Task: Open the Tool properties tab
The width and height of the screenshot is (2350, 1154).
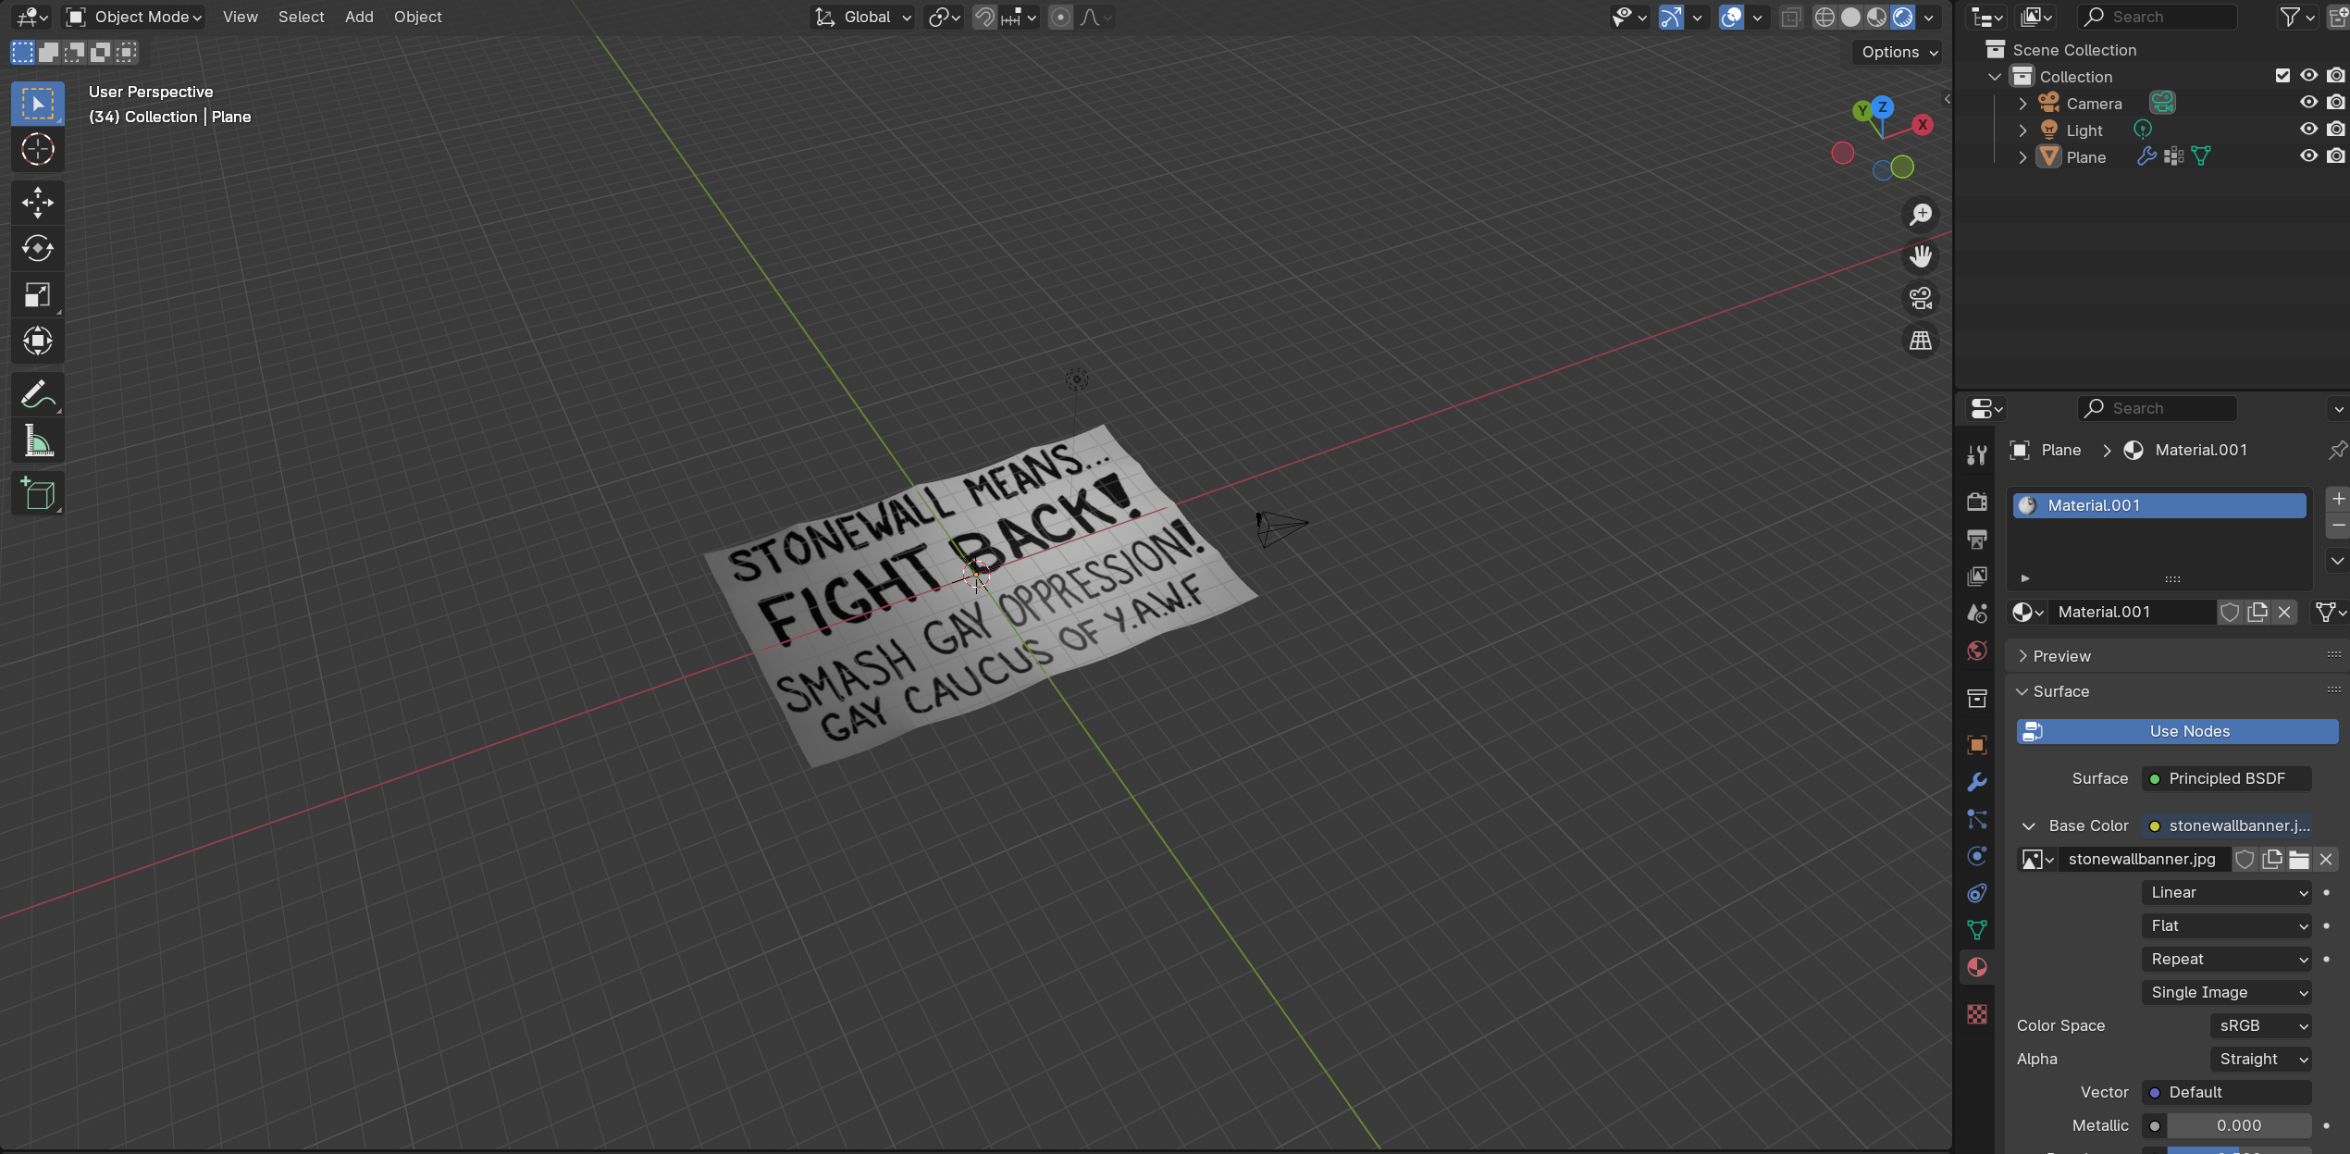Action: click(1977, 454)
